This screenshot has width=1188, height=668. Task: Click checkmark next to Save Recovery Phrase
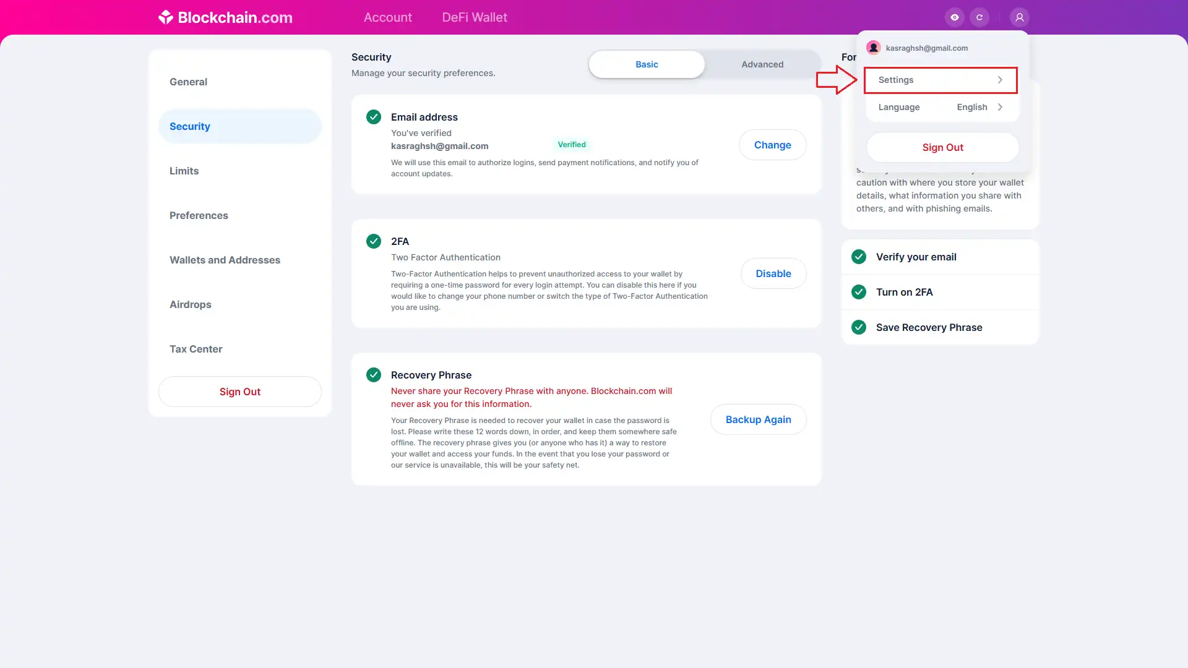coord(859,327)
